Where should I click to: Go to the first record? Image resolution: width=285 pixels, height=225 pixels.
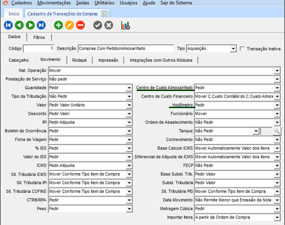click(8, 25)
